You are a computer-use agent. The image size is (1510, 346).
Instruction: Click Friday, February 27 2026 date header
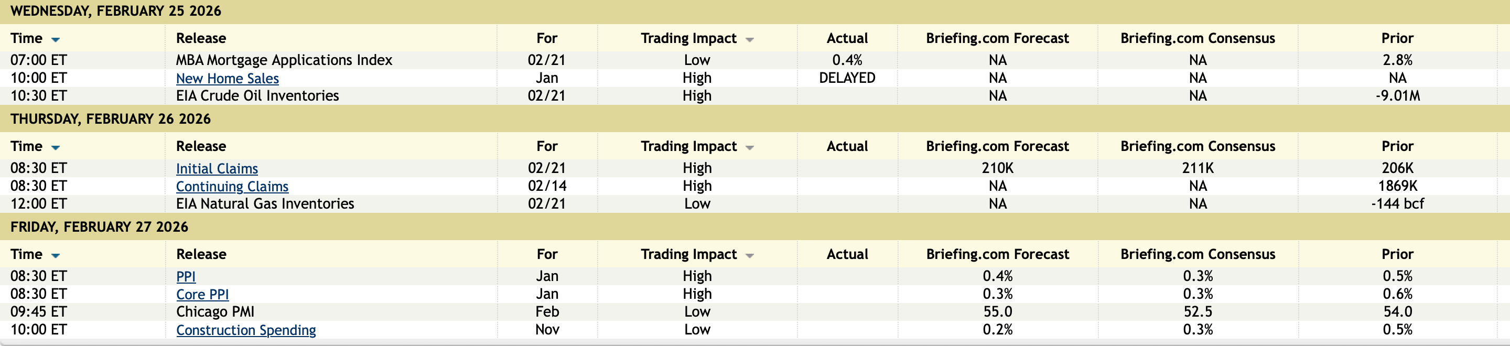pyautogui.click(x=99, y=227)
